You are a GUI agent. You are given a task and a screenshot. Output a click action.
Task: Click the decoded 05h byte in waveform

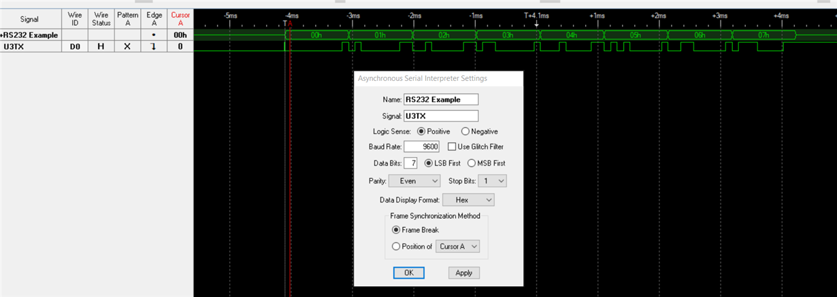636,35
